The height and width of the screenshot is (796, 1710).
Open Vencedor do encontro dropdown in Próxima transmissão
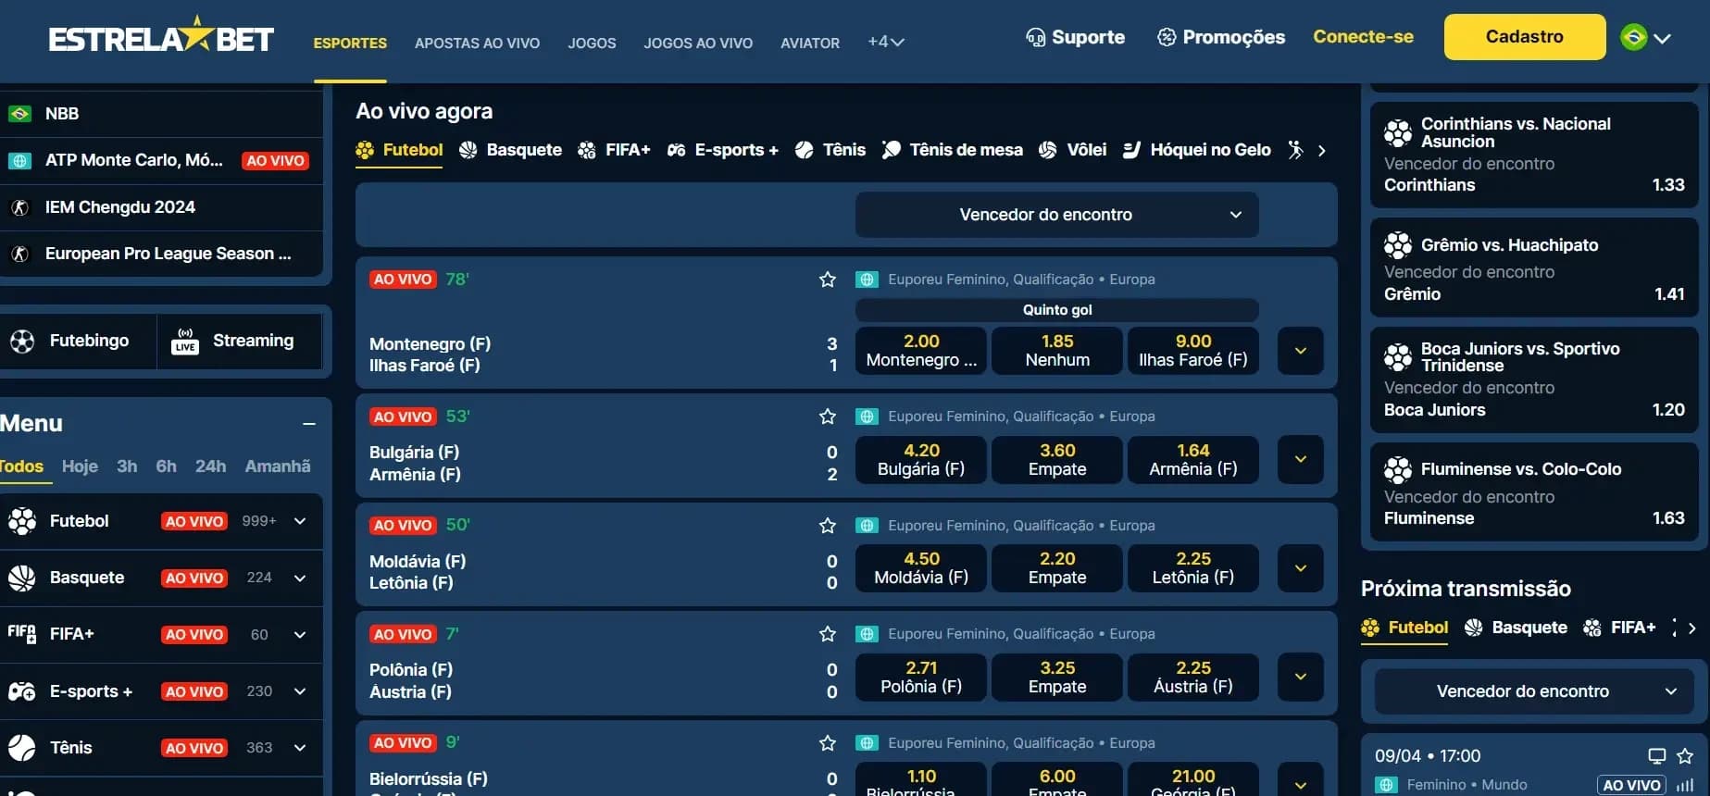1534,691
